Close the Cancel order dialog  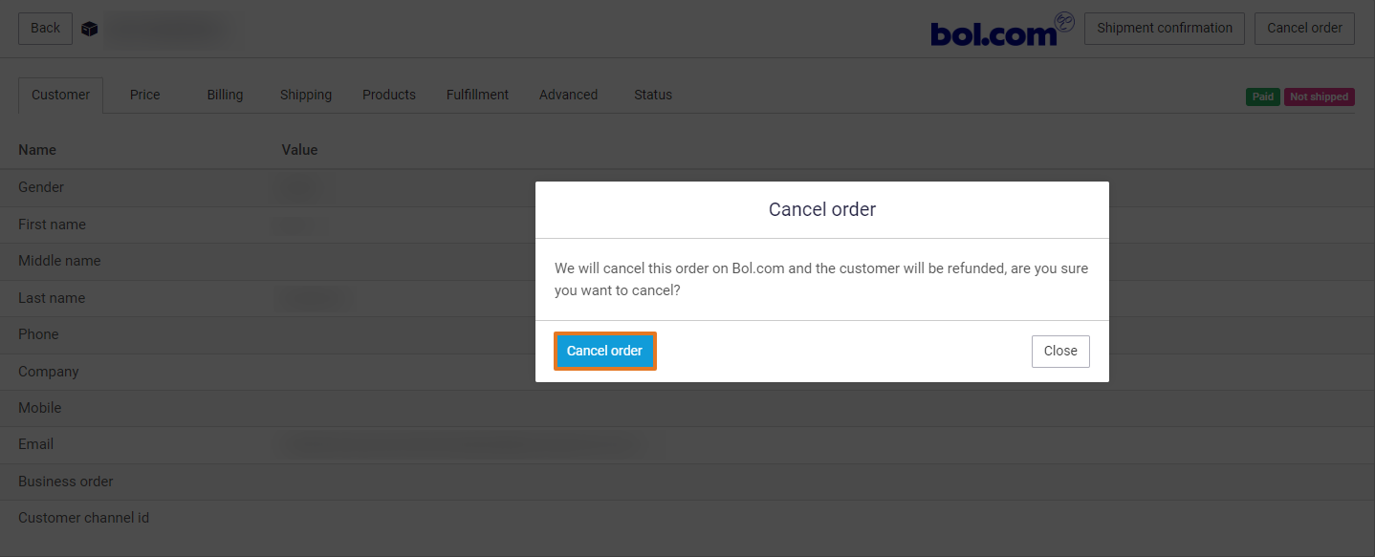pos(1059,351)
